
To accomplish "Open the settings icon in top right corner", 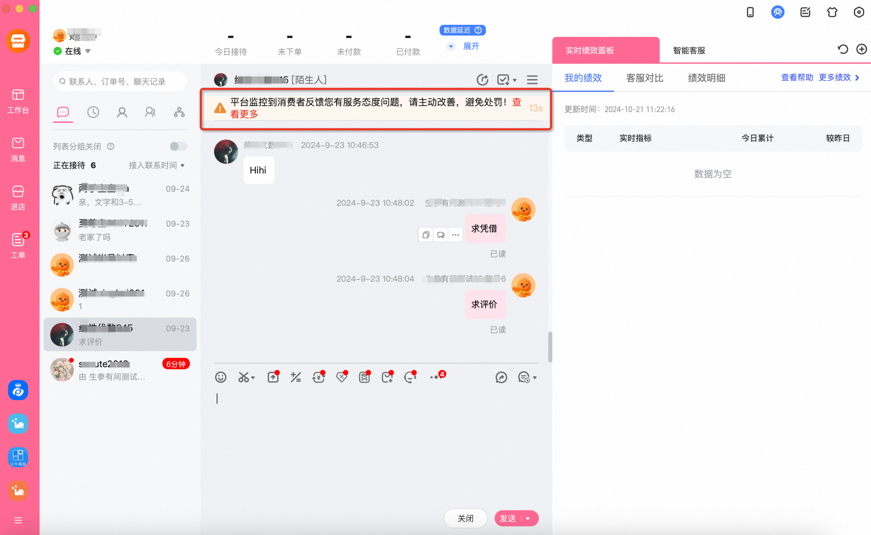I will pos(859,12).
